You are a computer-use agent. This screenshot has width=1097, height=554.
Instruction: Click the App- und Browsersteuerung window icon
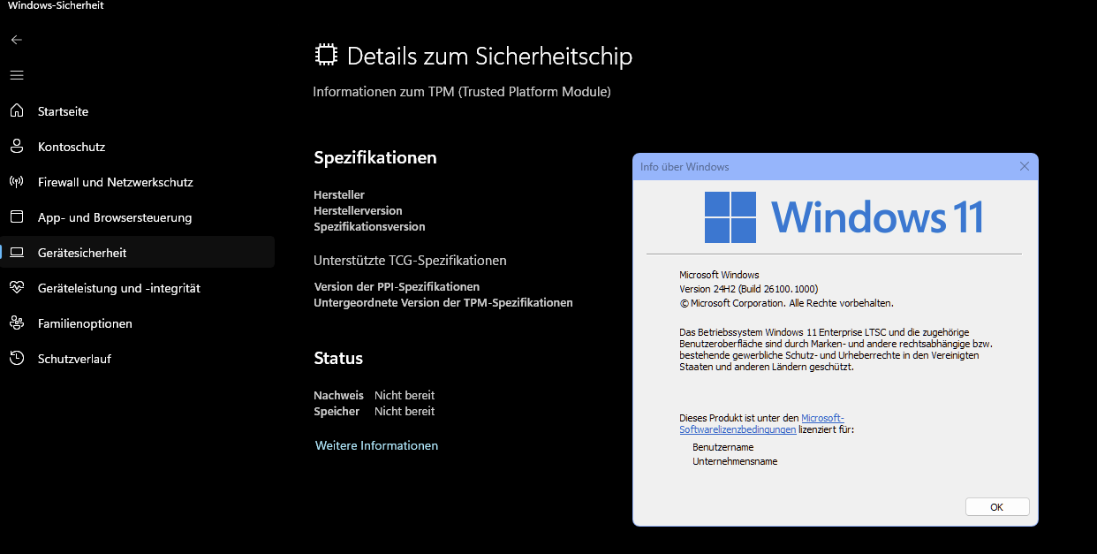(17, 216)
